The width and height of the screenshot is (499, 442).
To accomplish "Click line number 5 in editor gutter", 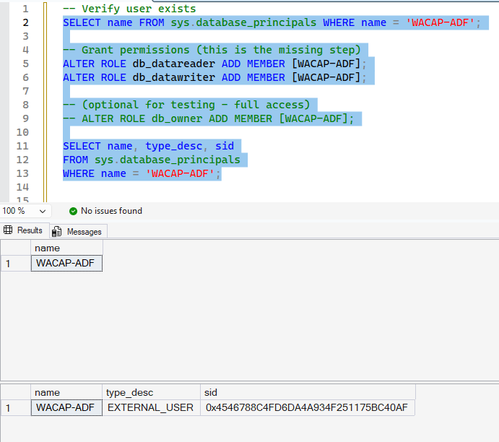I will [x=25, y=64].
